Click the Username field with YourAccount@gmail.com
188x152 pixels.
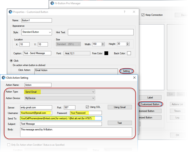36,113
